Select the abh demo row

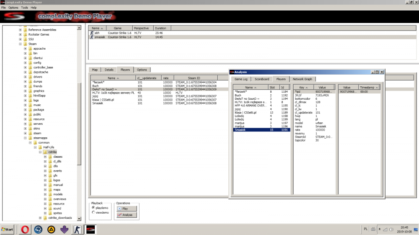pos(252,33)
